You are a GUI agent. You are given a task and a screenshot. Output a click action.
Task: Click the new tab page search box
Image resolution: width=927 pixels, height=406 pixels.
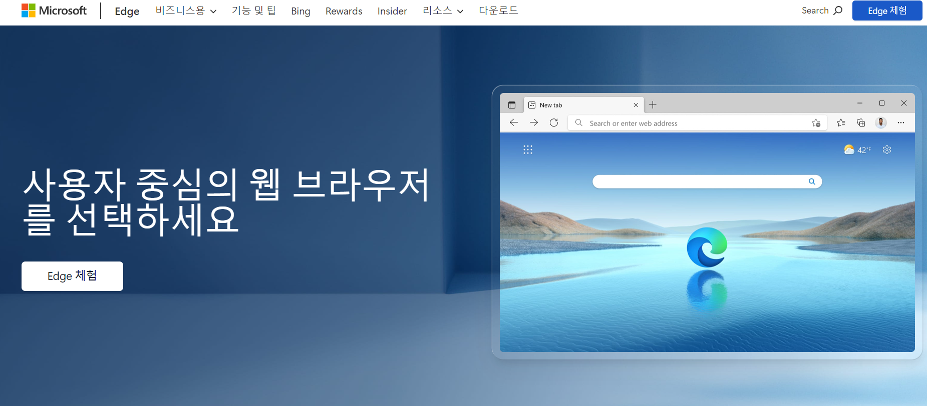707,181
